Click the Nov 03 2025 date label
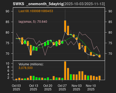116x93 pixels. tap(77, 88)
